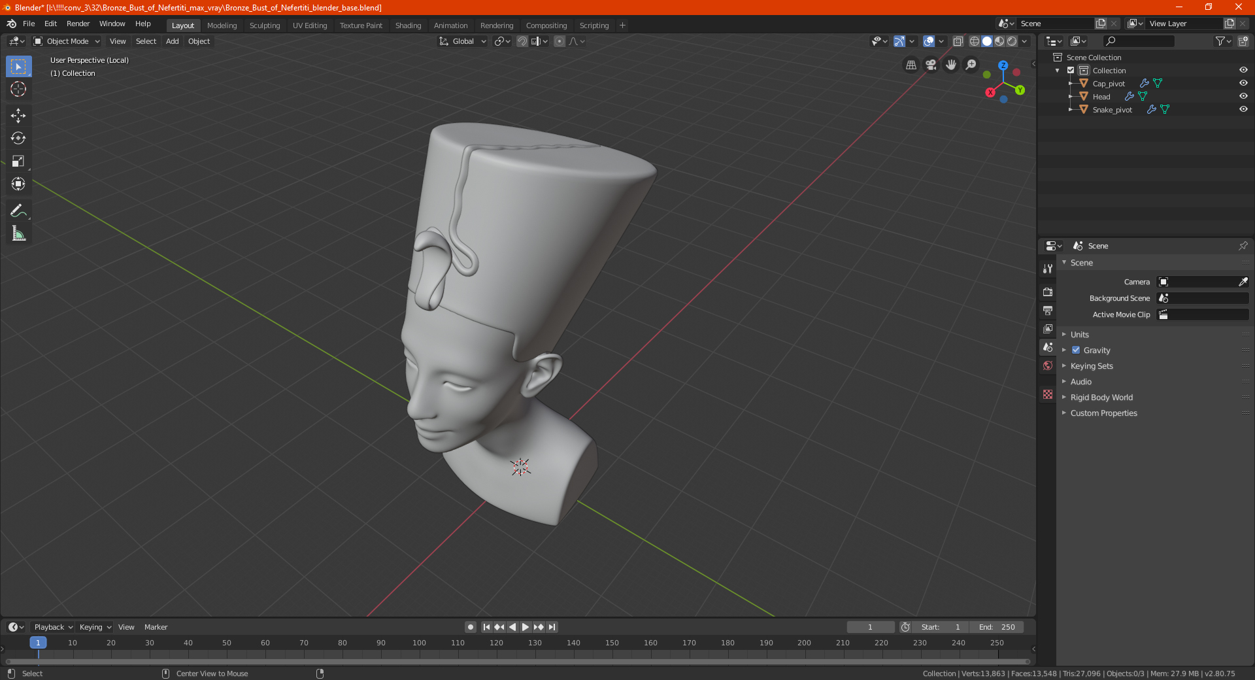
Task: Select the Scale tool
Action: click(x=18, y=161)
